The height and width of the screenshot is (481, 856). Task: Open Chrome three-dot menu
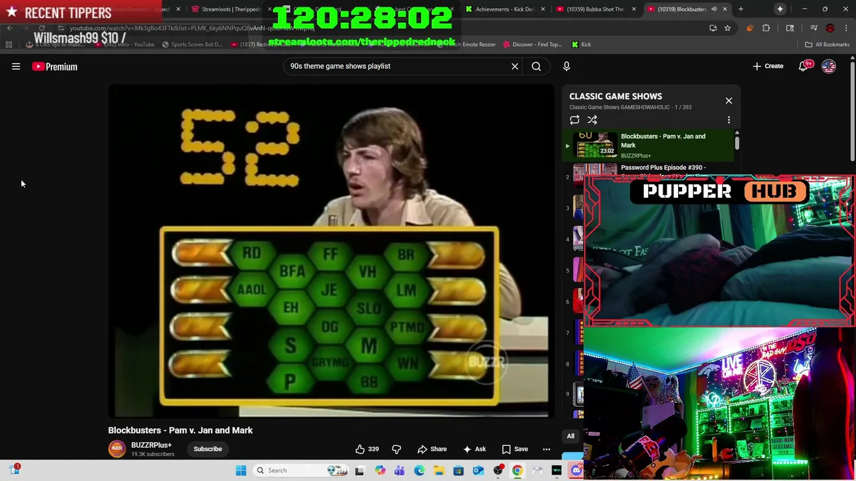pyautogui.click(x=847, y=28)
